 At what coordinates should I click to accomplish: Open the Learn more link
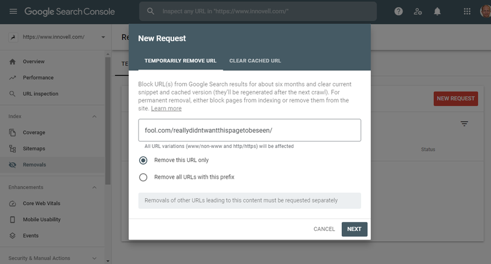[x=166, y=108]
